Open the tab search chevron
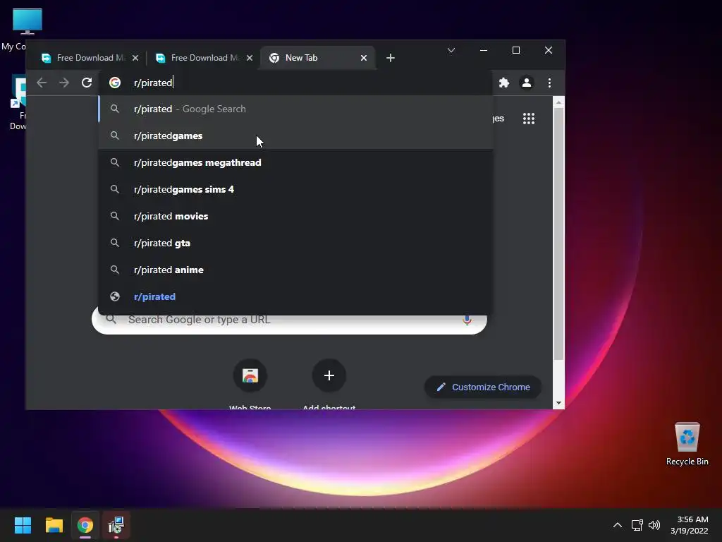722x542 pixels. click(x=451, y=50)
